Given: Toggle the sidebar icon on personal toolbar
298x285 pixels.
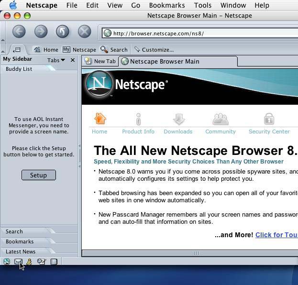Looking at the screenshot, I should 17,50.
